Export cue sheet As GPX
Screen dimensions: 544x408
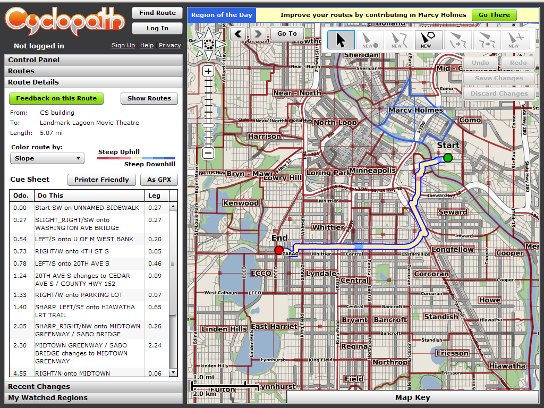point(159,180)
